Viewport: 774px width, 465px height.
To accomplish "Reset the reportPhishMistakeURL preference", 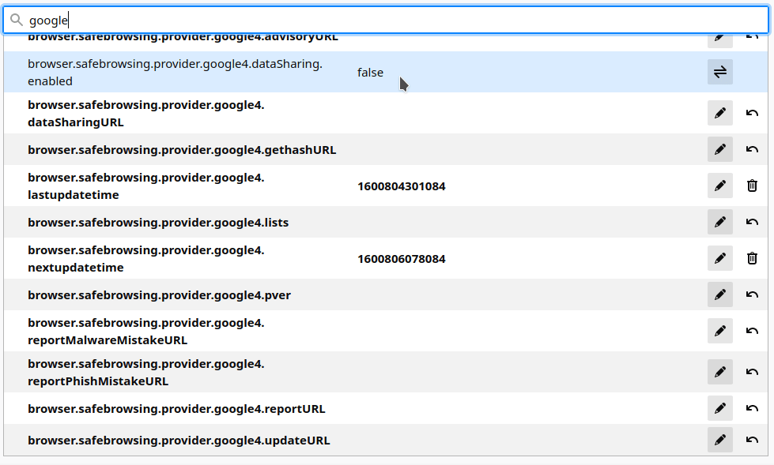I will pyautogui.click(x=752, y=372).
